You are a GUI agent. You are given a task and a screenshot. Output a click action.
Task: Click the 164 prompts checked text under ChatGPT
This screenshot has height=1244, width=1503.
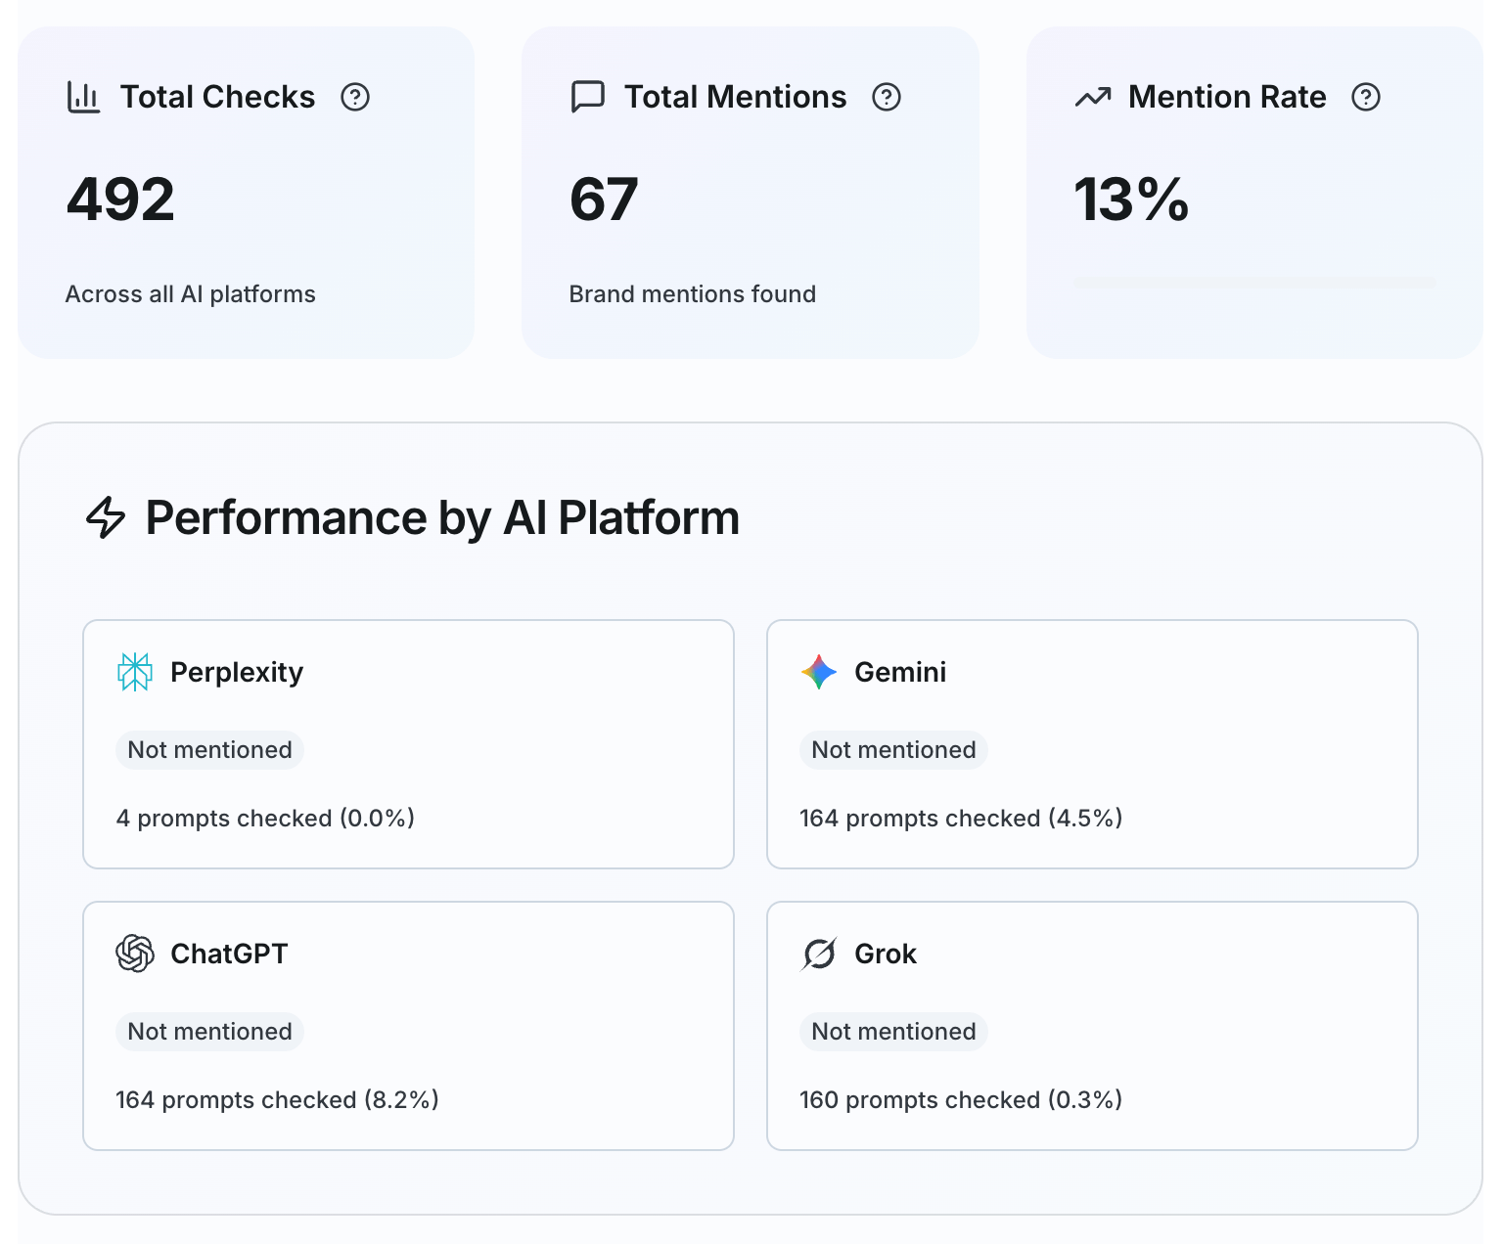point(277,1099)
